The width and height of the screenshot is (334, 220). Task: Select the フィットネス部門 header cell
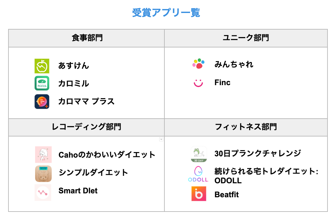[x=246, y=127]
